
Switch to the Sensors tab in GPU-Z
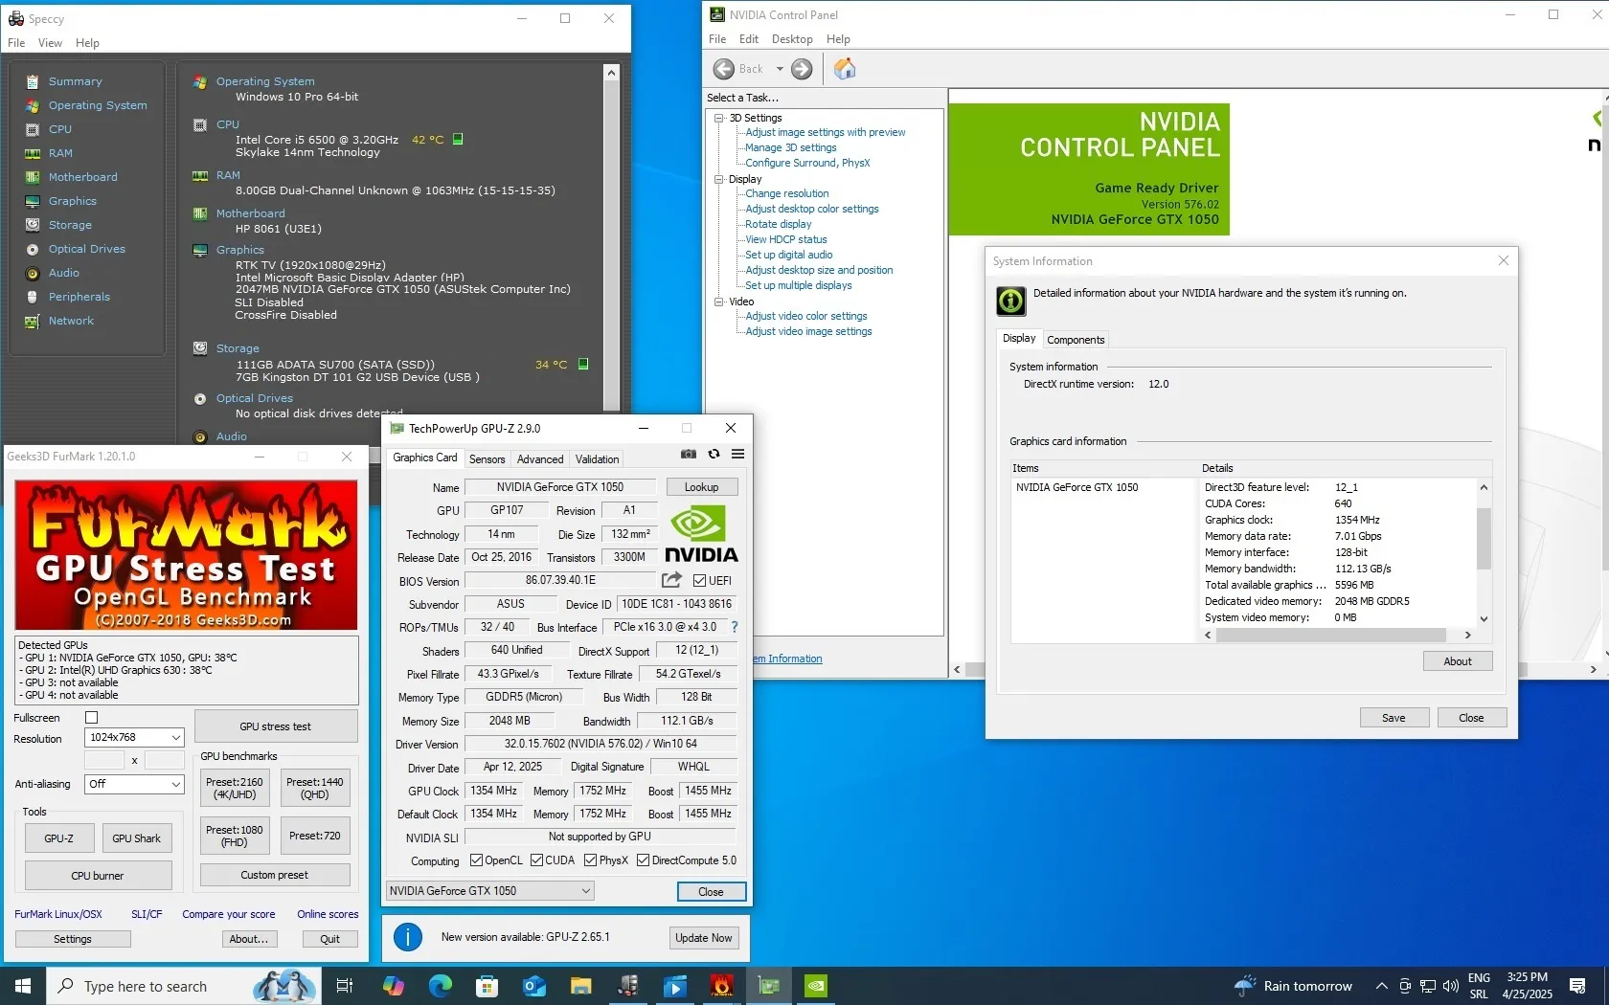click(x=487, y=459)
